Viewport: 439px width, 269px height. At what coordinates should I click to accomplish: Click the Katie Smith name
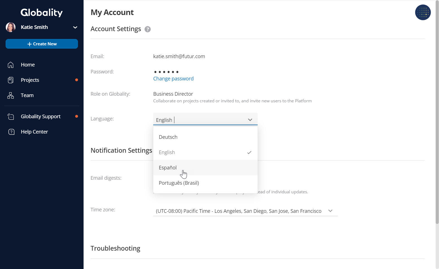34,27
